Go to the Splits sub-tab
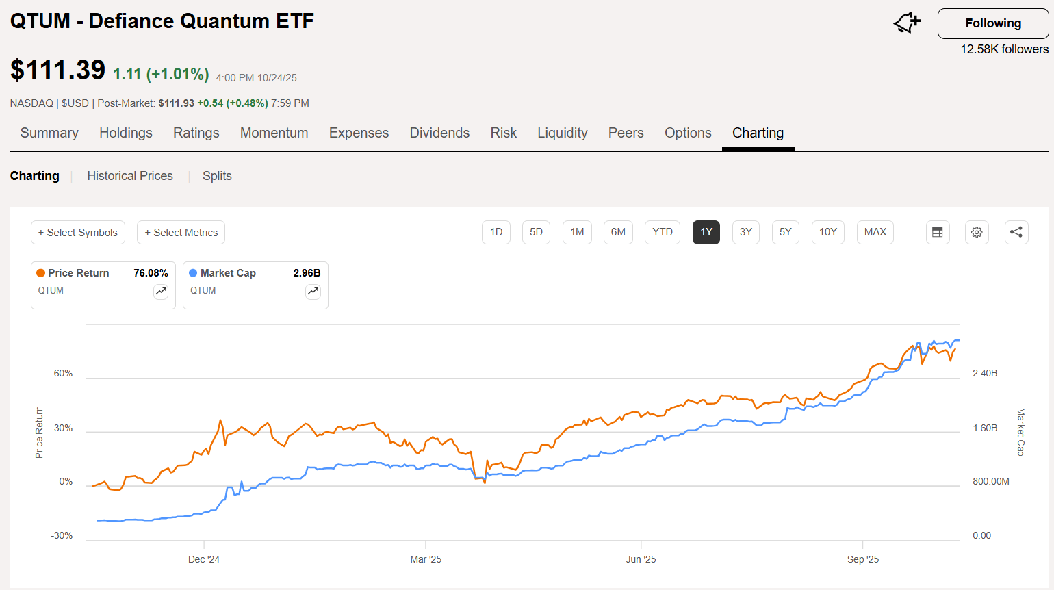 click(x=217, y=176)
